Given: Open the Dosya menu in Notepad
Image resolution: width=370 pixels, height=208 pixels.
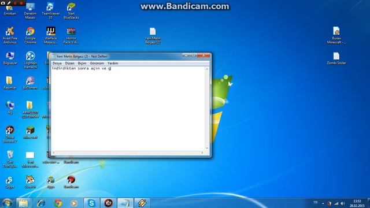Looking at the screenshot, I should (57, 63).
